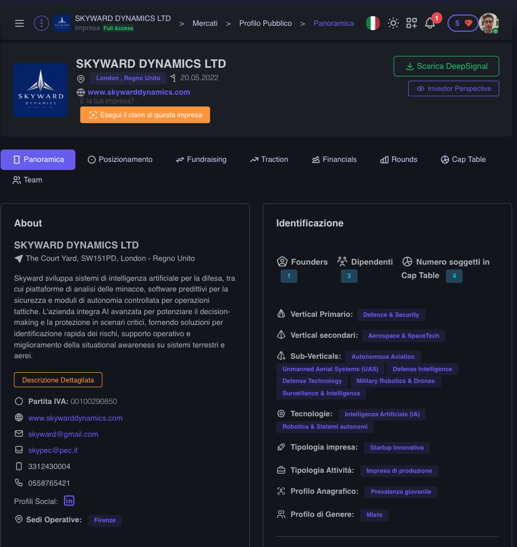Click the Tecnologie gear icon
The height and width of the screenshot is (547, 517).
click(x=281, y=414)
